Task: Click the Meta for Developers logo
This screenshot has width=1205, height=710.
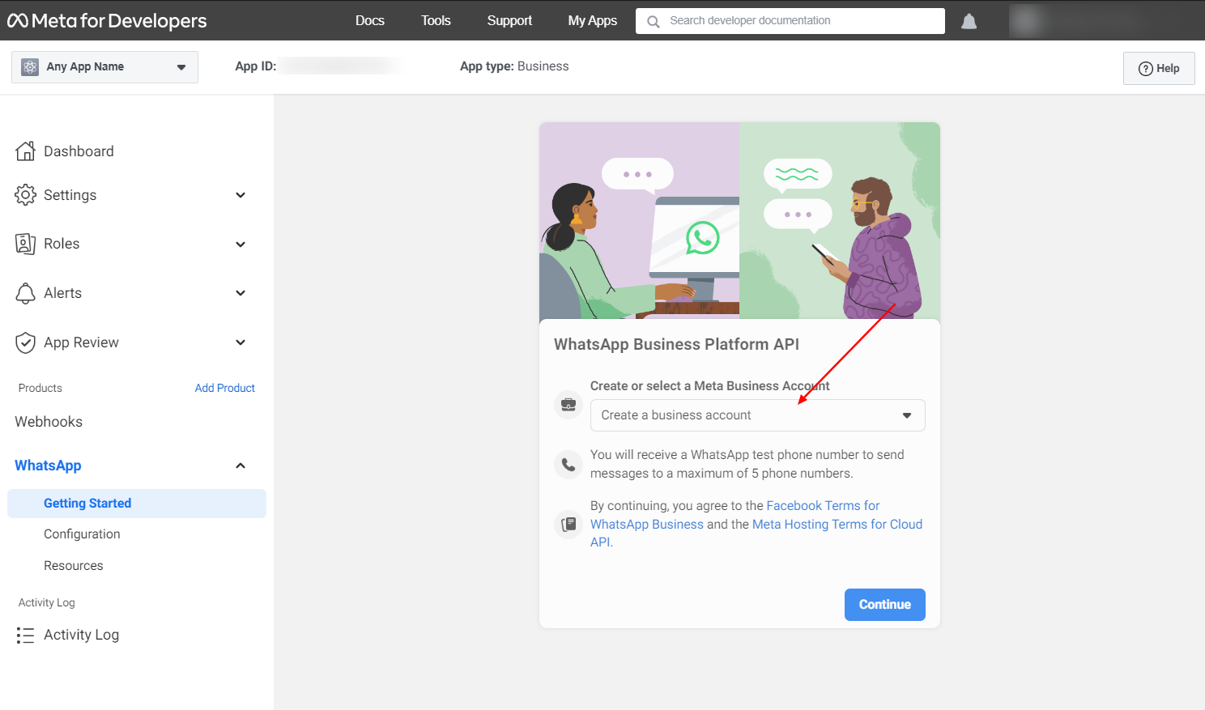Action: coord(107,20)
